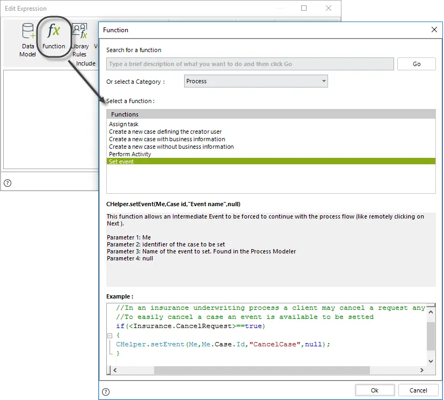
Task: Click the CHelper.setEvent code line in Example
Action: pos(223,345)
